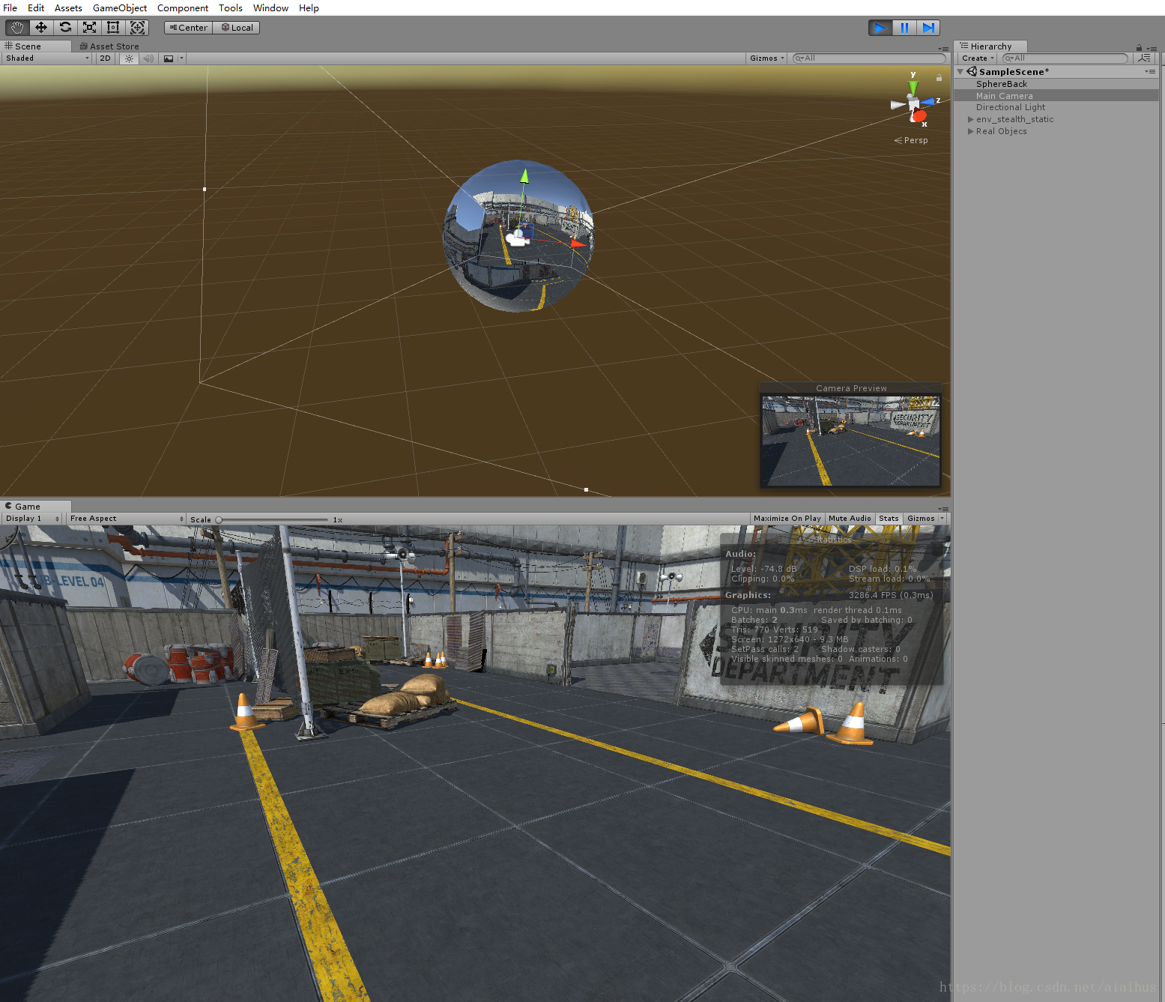Click the Scene view search field
Viewport: 1165px width, 1002px height.
point(869,58)
